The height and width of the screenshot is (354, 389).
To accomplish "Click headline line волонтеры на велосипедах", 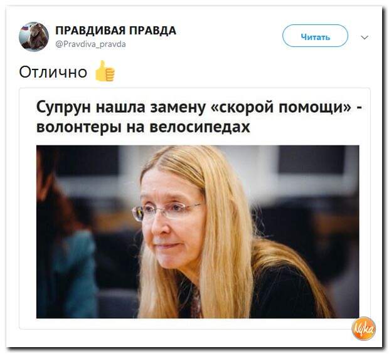I will 143,127.
